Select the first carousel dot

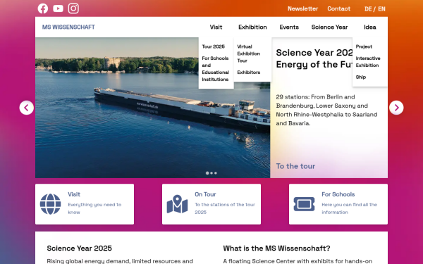point(207,173)
